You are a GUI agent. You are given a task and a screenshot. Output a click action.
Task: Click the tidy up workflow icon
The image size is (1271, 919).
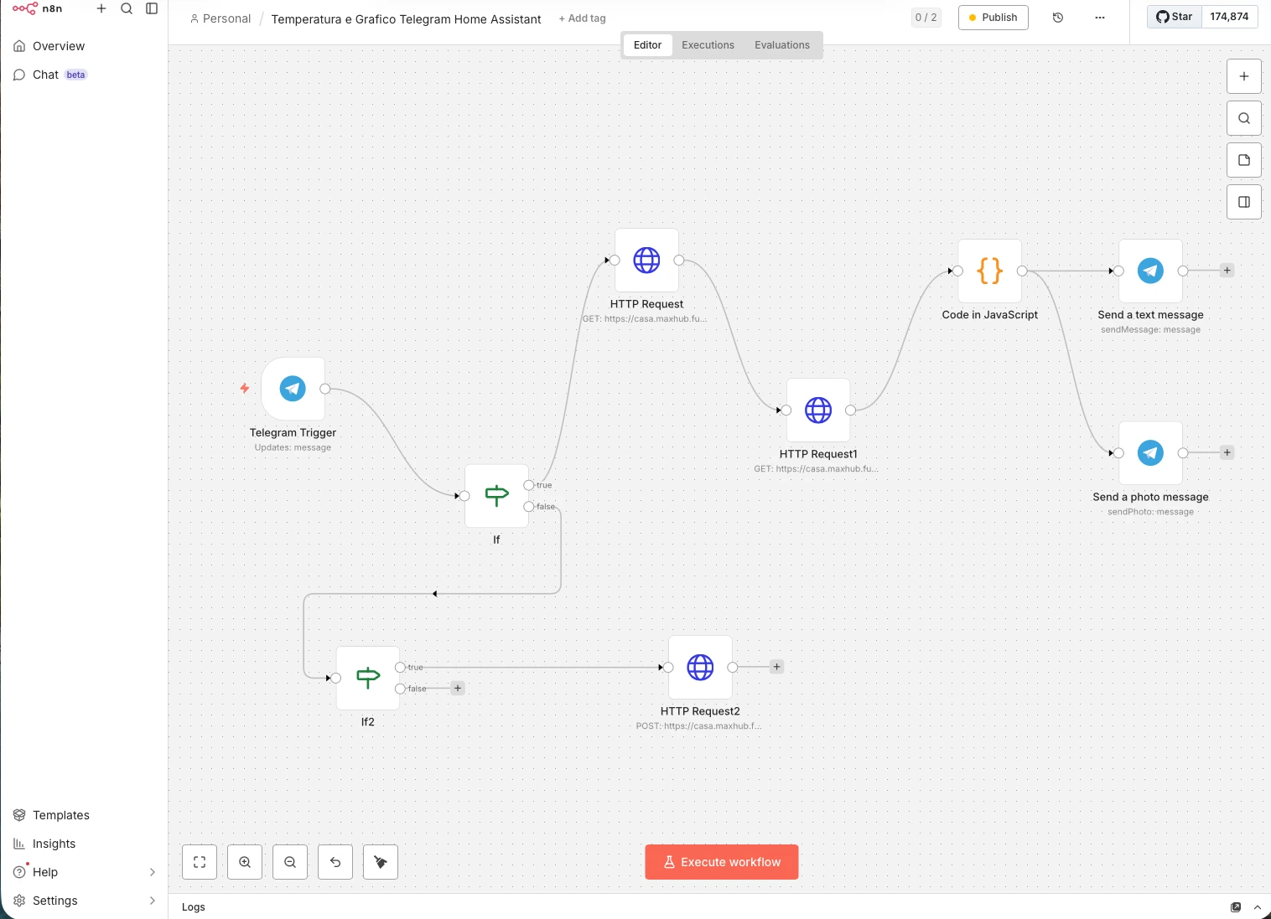380,861
